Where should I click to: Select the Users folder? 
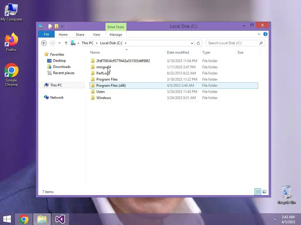(x=173, y=92)
